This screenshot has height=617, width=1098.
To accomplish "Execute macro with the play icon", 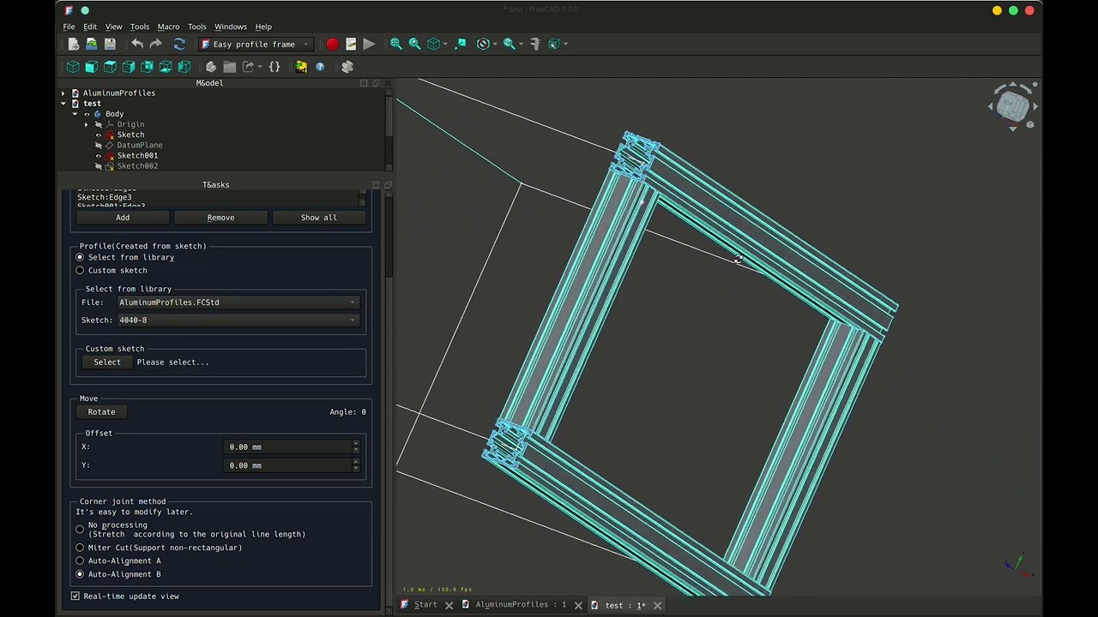I will click(369, 44).
